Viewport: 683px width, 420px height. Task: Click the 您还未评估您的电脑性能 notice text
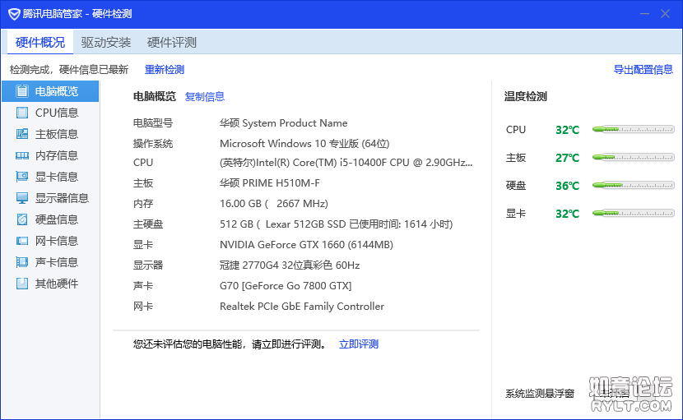pos(230,344)
